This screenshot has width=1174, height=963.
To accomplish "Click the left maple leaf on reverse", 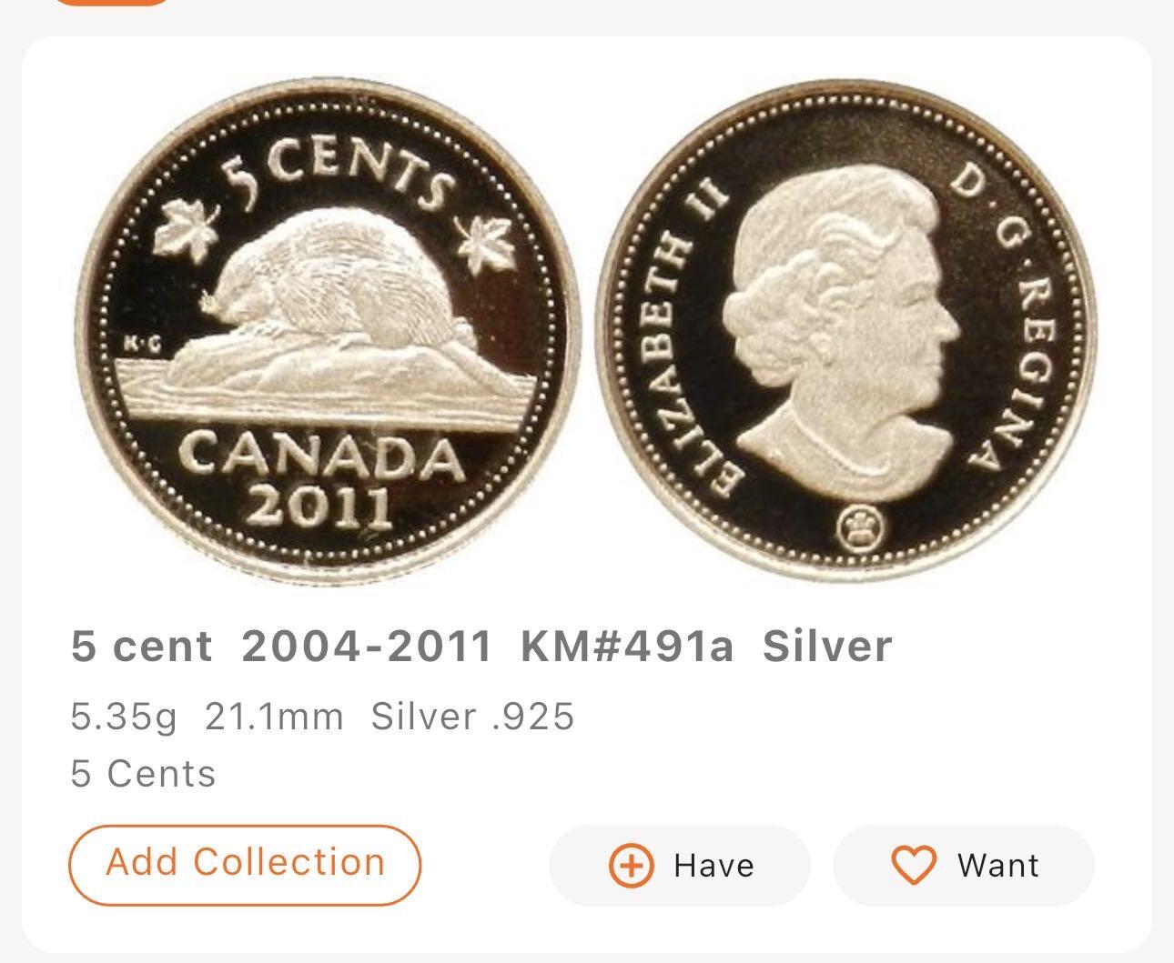I will pos(185,229).
